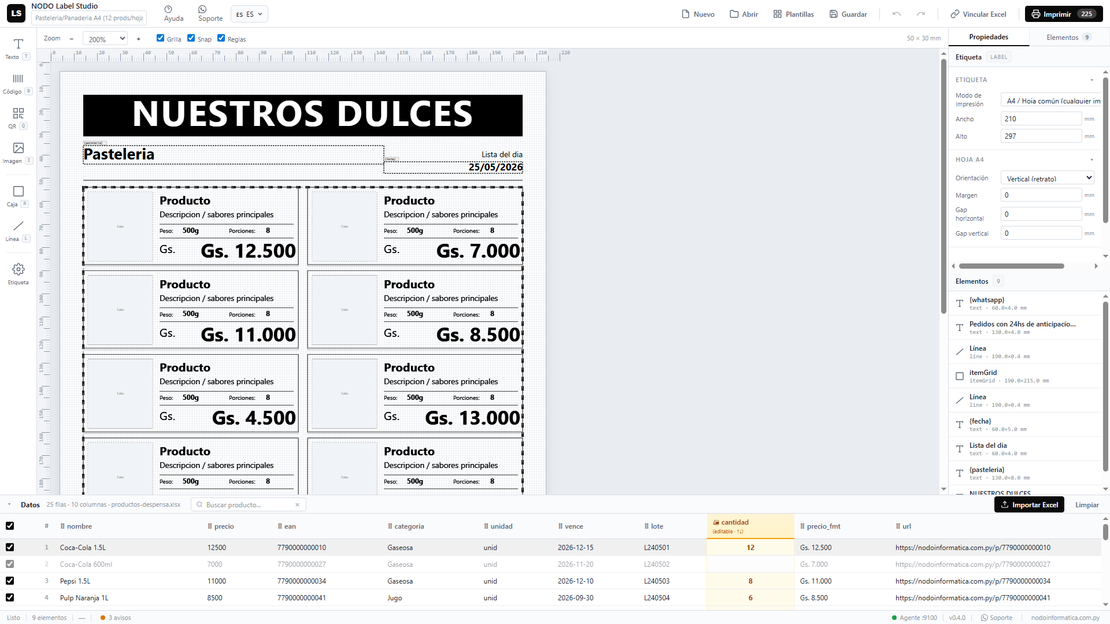
Task: Click the Buscar producto search field
Action: pyautogui.click(x=249, y=504)
